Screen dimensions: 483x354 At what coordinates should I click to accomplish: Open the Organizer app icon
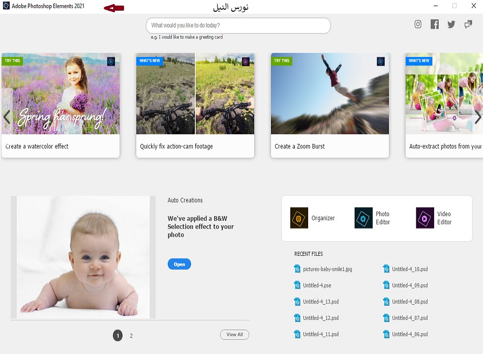coord(299,218)
